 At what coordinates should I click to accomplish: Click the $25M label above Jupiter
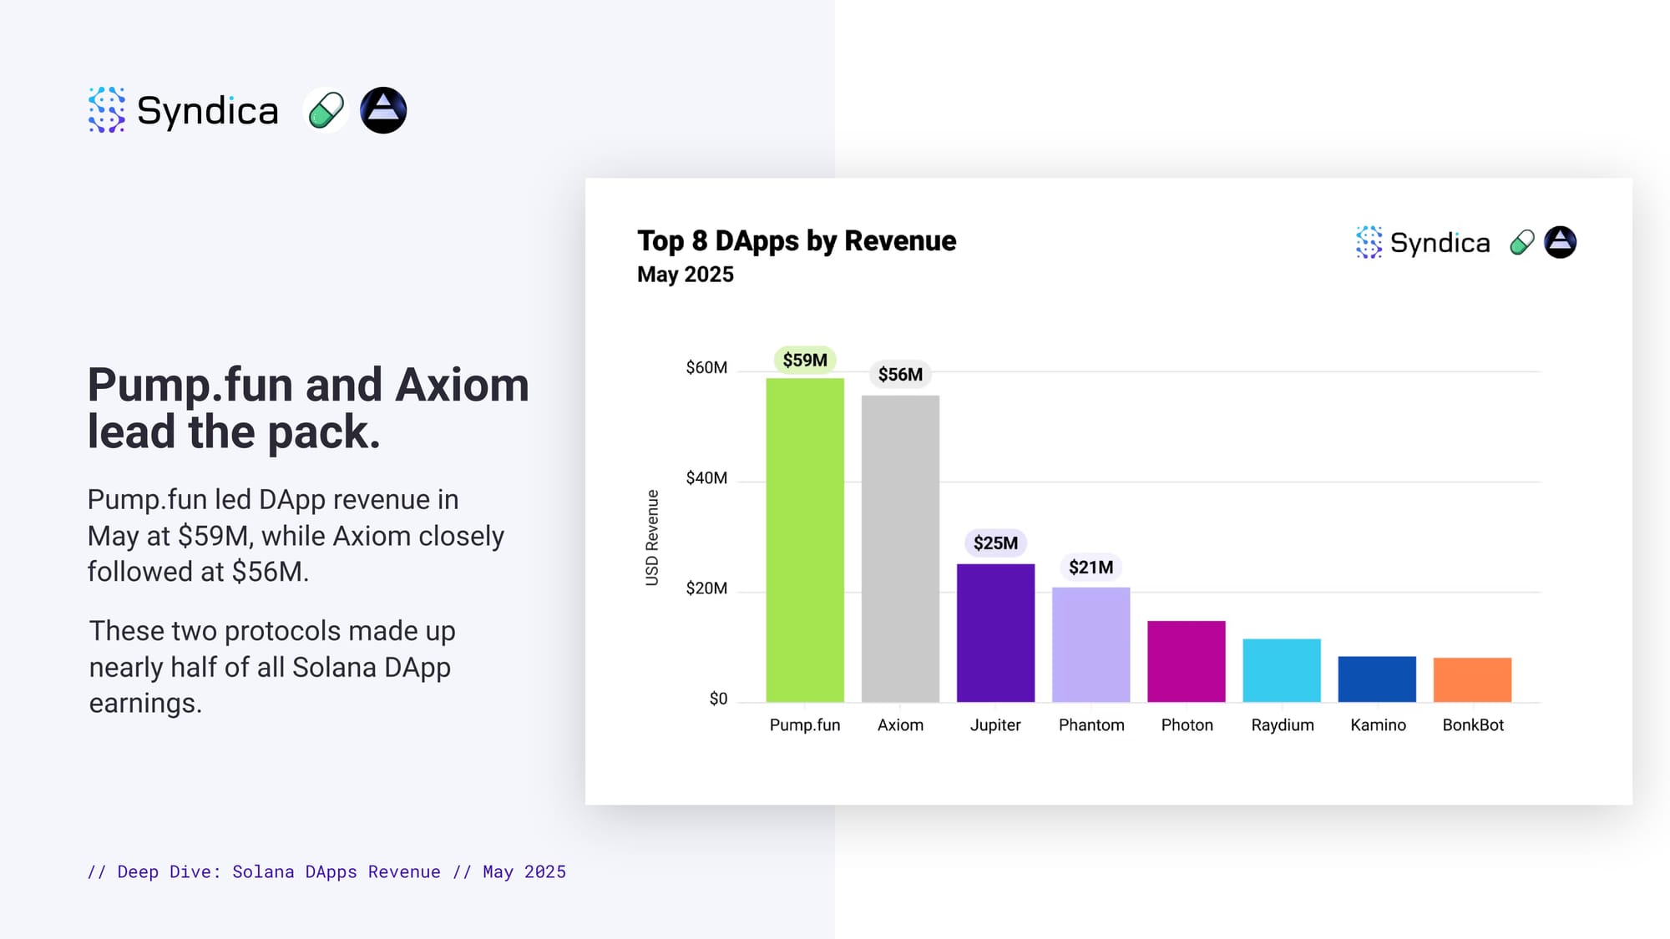995,543
